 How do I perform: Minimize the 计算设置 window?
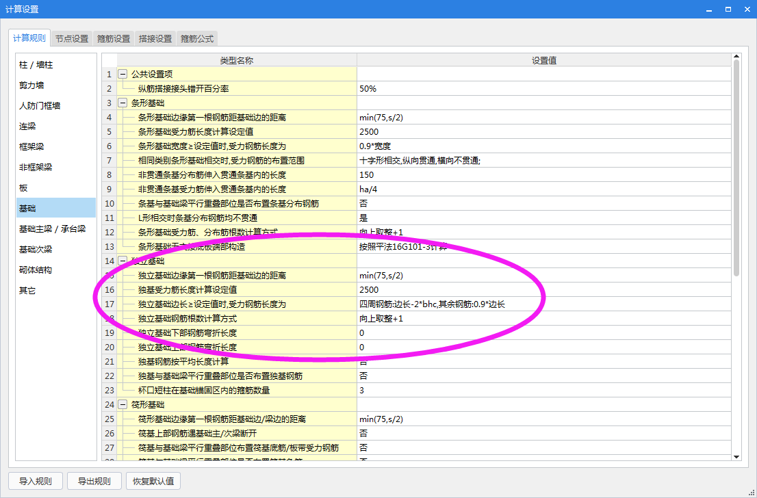709,9
